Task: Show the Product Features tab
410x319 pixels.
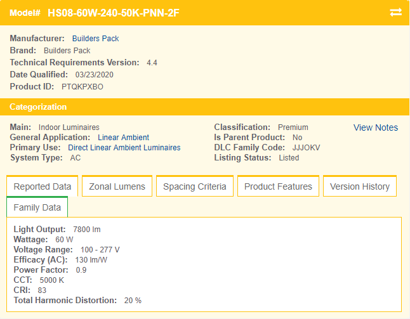Action: coord(278,186)
